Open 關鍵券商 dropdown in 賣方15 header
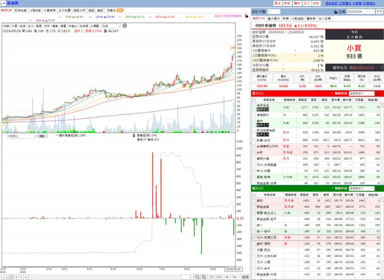 tap(362, 188)
